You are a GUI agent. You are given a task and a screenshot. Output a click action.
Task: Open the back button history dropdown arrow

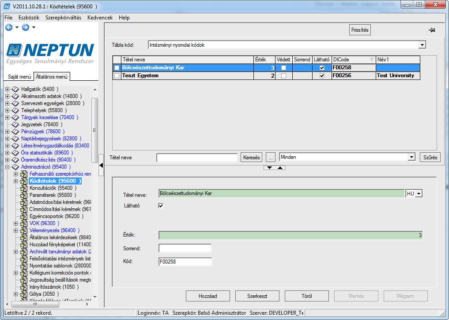point(17,27)
